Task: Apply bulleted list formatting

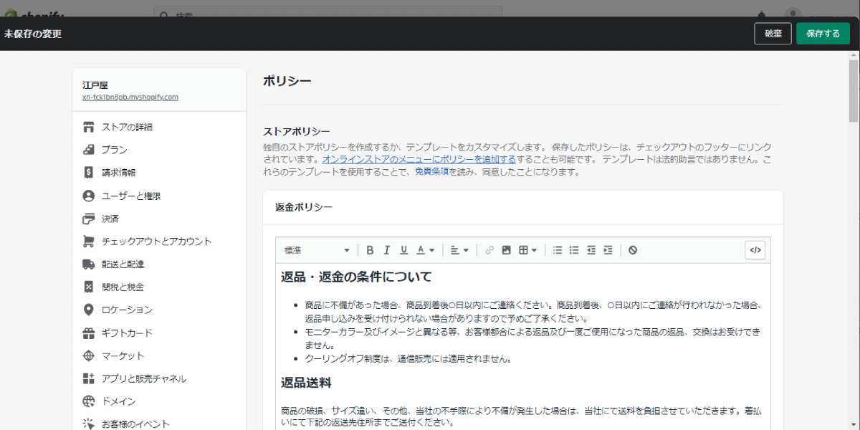Action: tap(558, 250)
